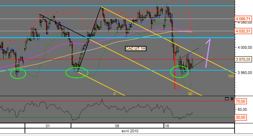Click the 4 032,31 price label

pyautogui.click(x=243, y=31)
